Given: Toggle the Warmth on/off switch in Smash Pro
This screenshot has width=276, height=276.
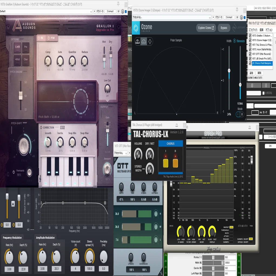Looking at the screenshot, I should pos(251,239).
